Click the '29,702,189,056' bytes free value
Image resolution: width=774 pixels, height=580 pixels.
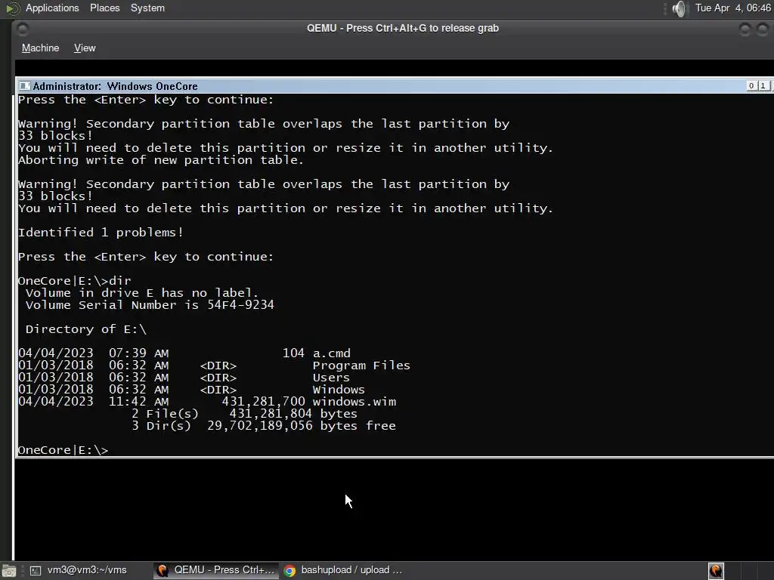260,426
